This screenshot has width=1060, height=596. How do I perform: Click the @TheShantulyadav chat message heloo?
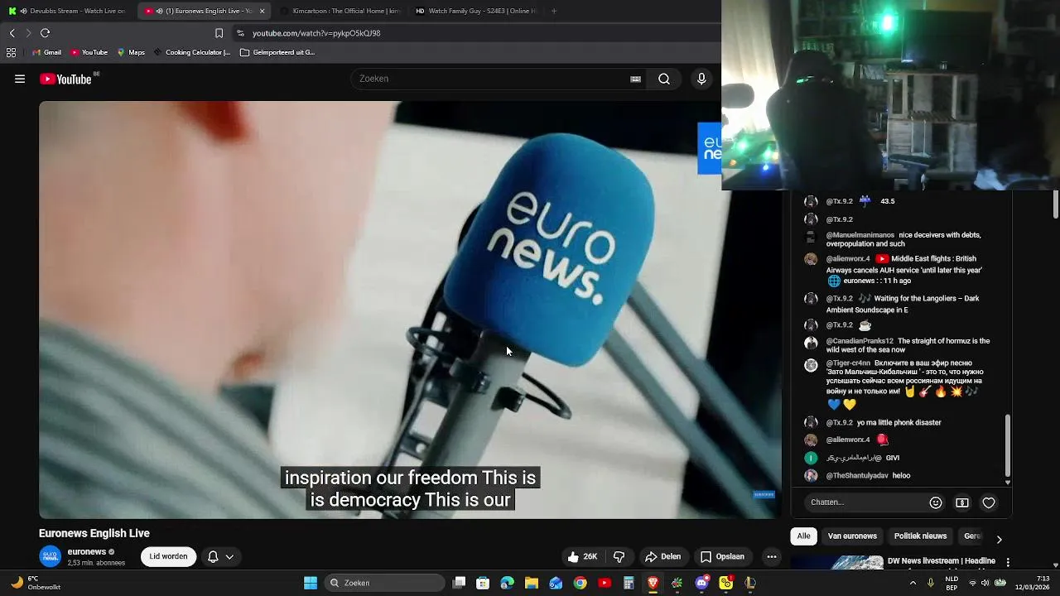[x=901, y=476]
